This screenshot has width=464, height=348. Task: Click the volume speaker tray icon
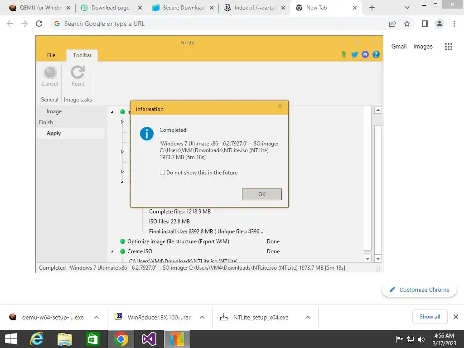pos(421,339)
